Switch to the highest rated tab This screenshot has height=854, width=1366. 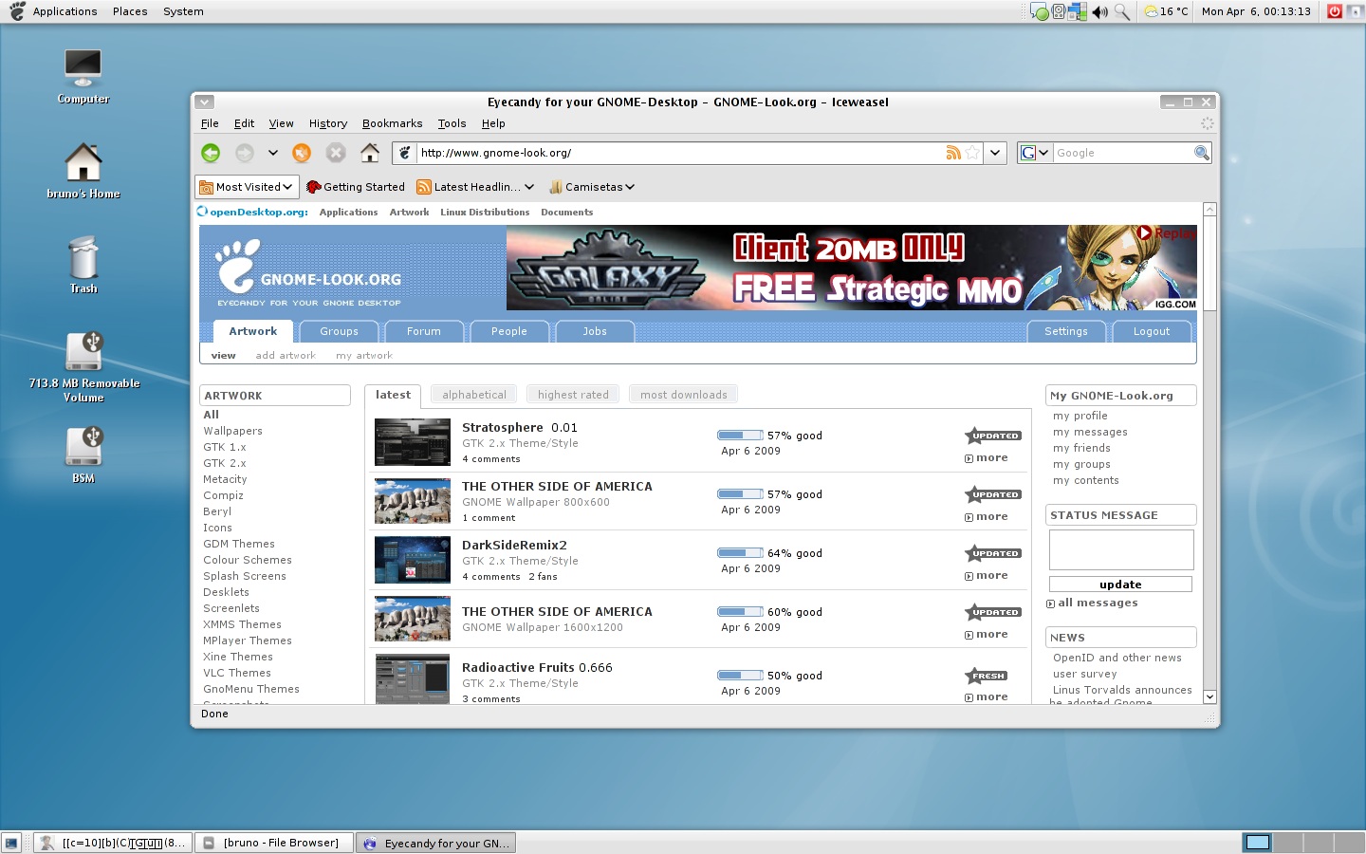pyautogui.click(x=573, y=395)
